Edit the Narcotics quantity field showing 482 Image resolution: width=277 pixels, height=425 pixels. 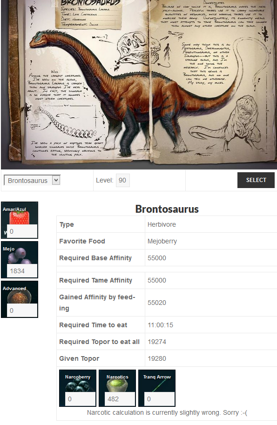pos(120,399)
